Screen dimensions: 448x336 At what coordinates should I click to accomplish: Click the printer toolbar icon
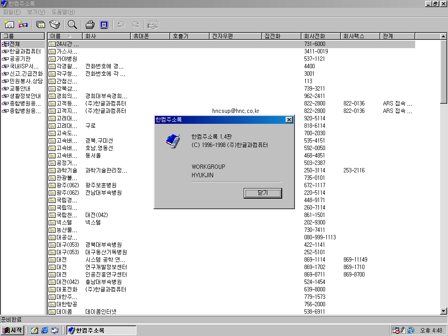(x=90, y=25)
